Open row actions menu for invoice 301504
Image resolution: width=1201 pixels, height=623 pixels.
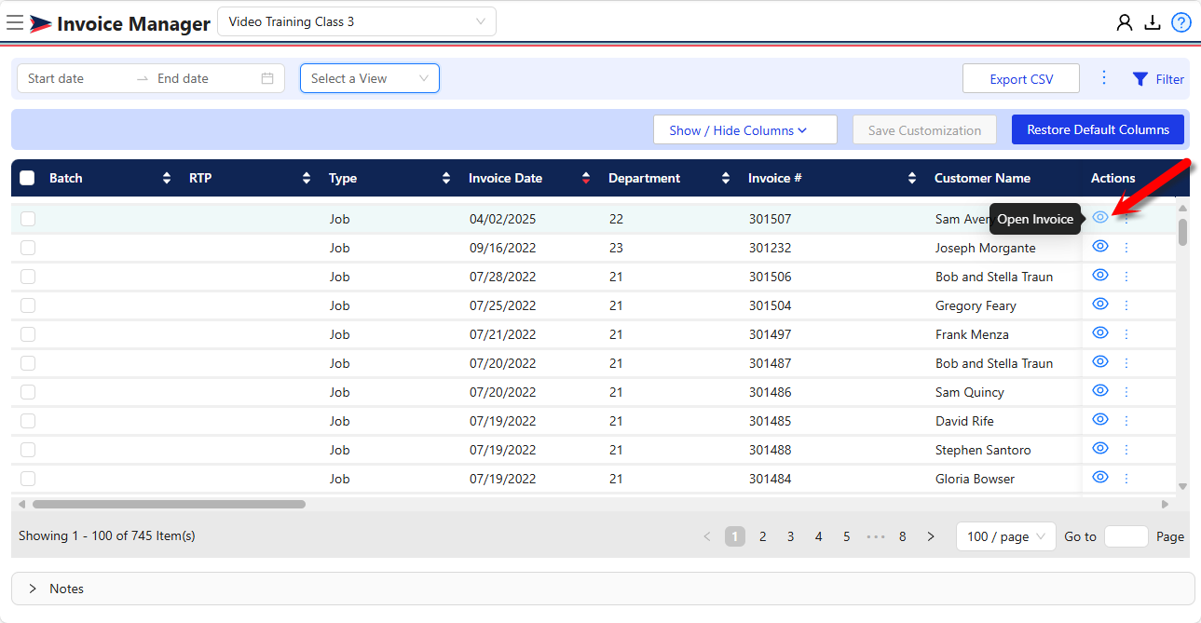click(x=1126, y=305)
